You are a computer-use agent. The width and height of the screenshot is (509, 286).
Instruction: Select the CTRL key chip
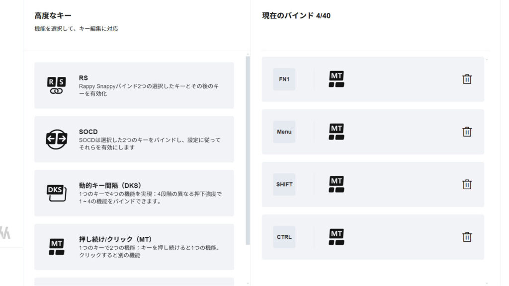(x=284, y=237)
